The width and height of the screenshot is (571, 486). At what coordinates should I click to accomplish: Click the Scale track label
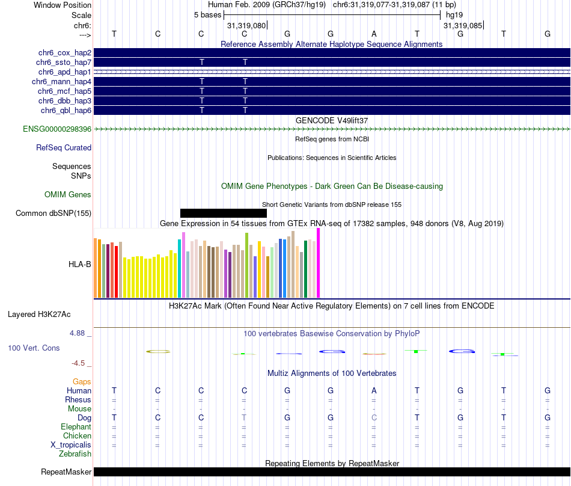[x=82, y=15]
